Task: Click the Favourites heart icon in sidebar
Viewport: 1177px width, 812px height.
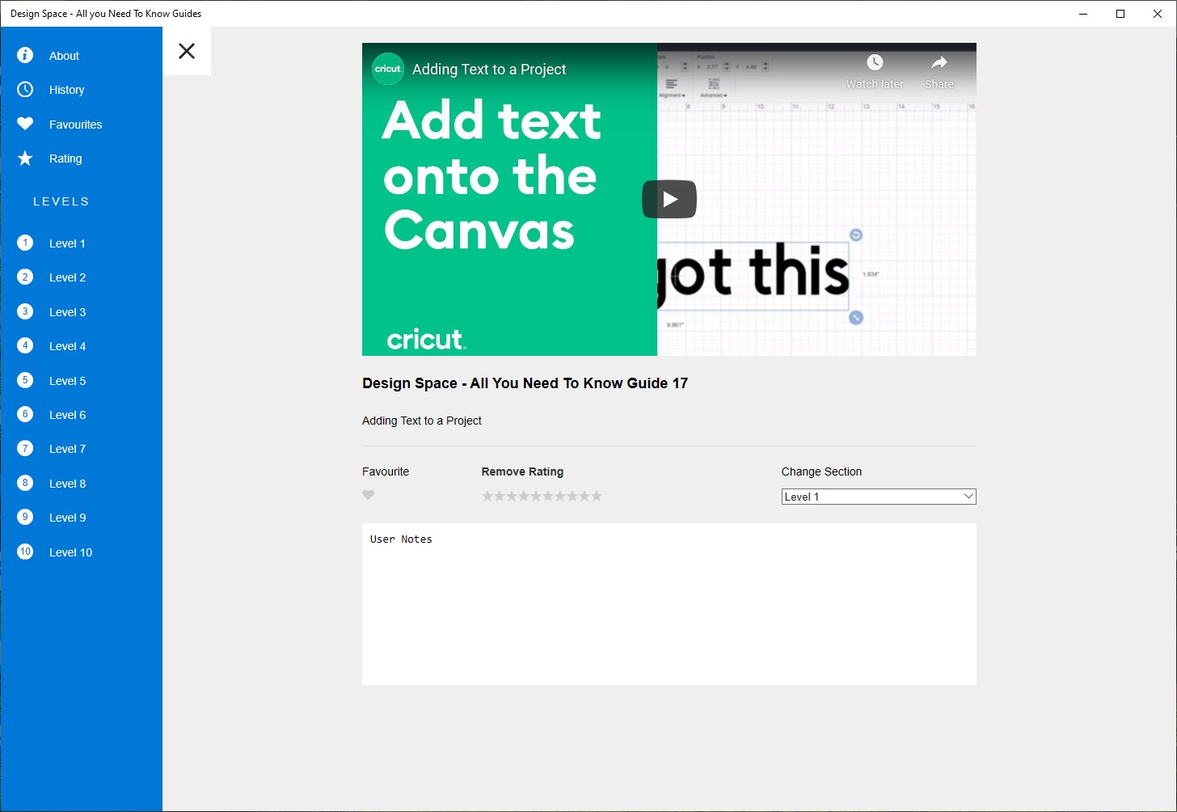Action: (25, 124)
